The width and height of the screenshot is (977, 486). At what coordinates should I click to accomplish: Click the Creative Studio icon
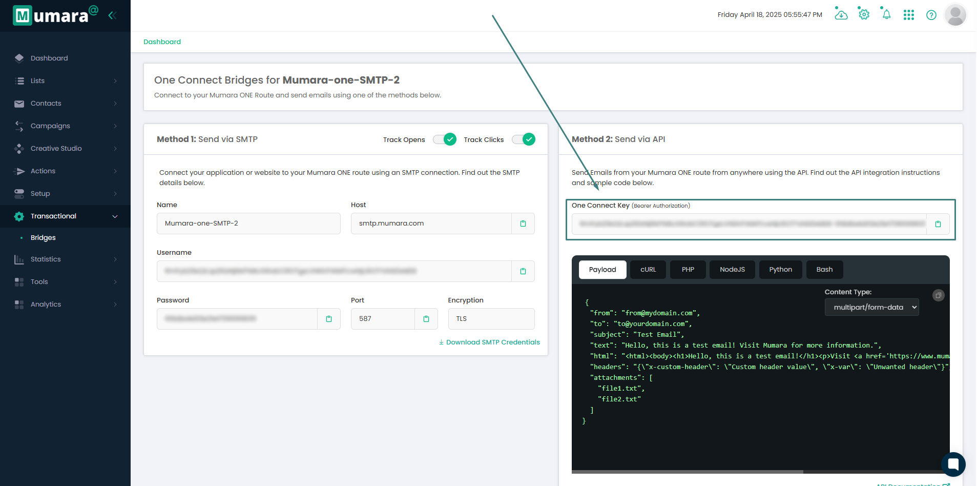click(19, 149)
